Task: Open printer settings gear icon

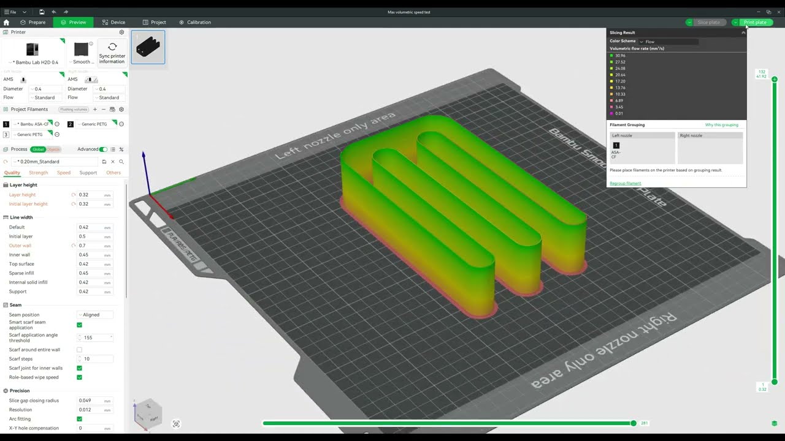Action: (x=121, y=32)
